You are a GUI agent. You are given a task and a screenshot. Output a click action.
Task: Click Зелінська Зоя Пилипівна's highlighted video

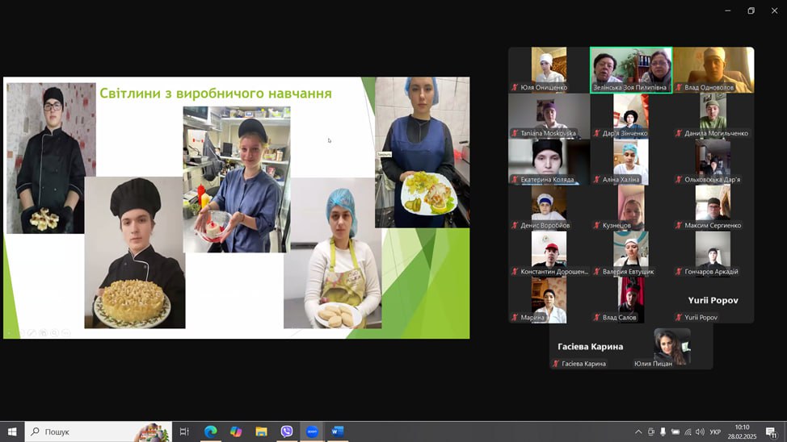point(630,69)
